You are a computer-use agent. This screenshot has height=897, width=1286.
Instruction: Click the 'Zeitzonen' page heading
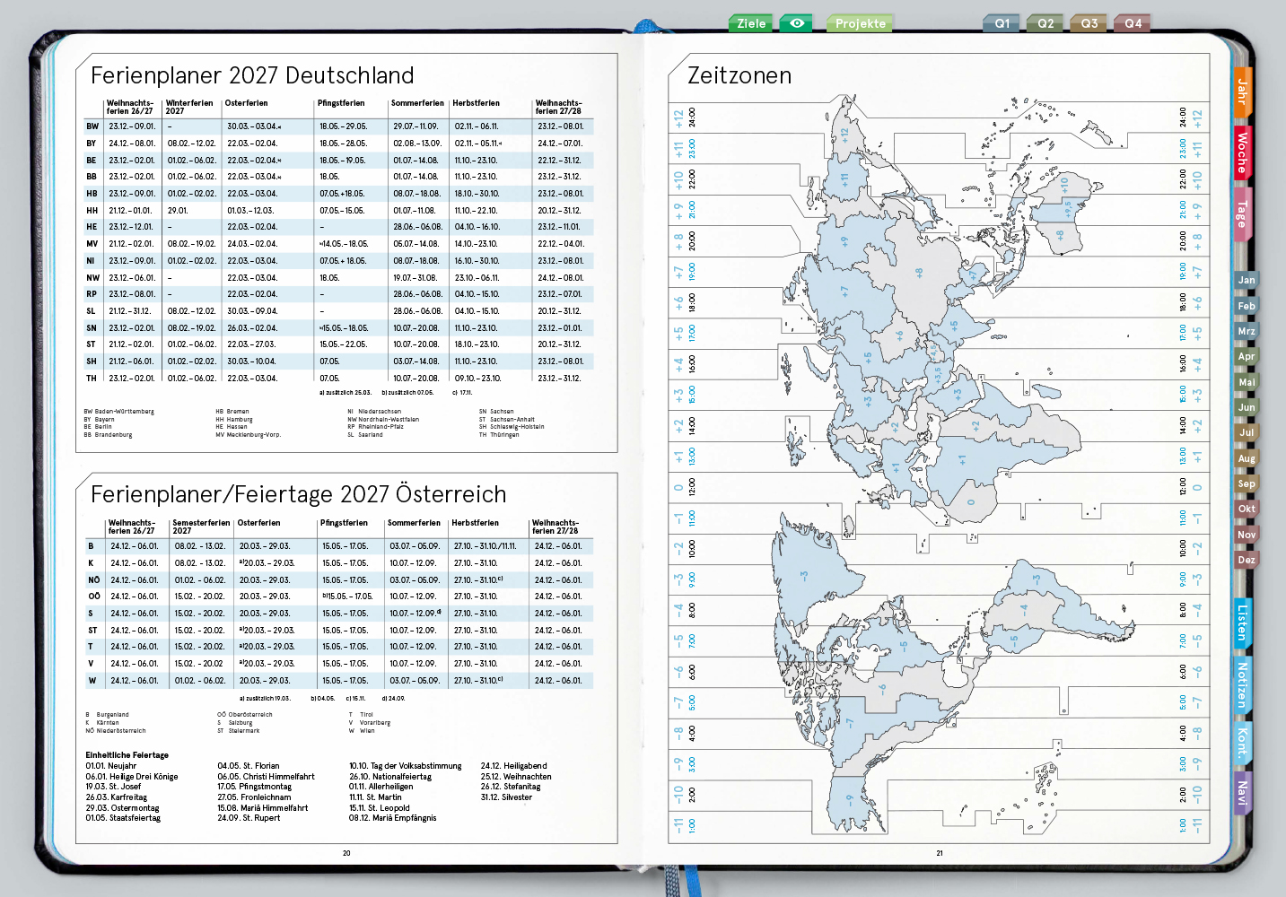coord(739,75)
